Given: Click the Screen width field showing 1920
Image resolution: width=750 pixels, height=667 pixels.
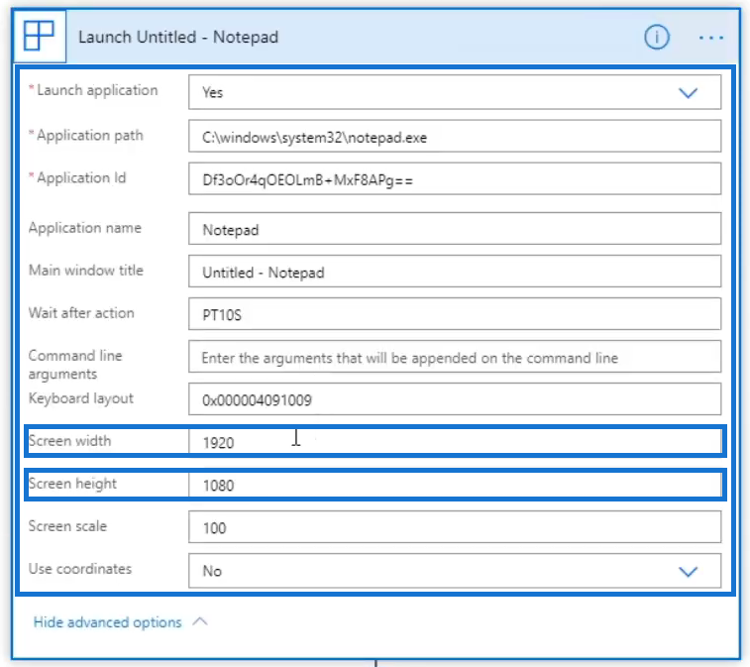Looking at the screenshot, I should tap(455, 442).
